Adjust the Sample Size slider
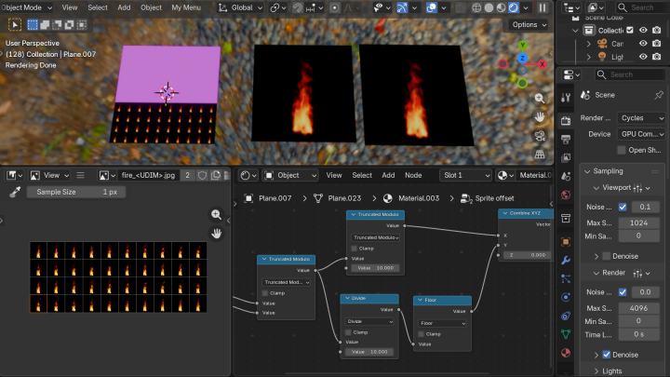Image resolution: width=670 pixels, height=377 pixels. [76, 192]
